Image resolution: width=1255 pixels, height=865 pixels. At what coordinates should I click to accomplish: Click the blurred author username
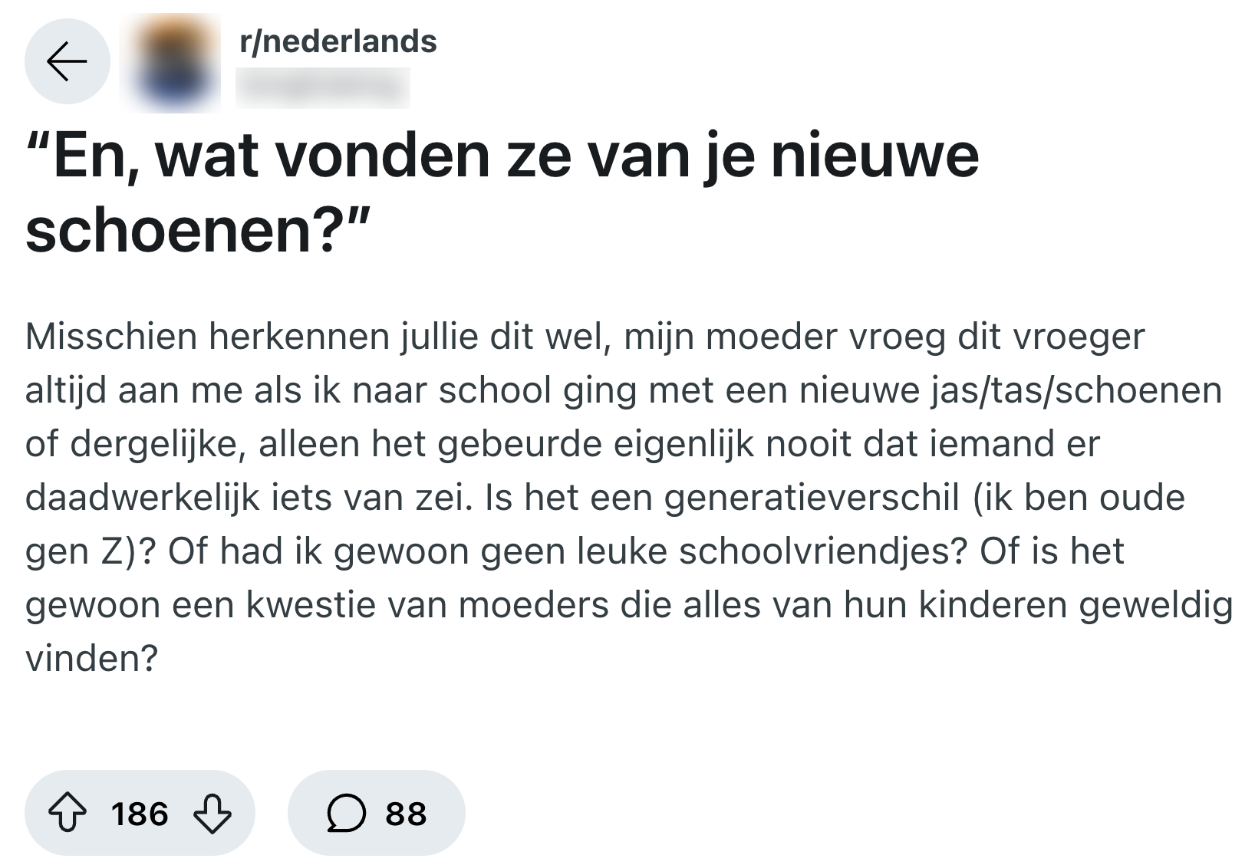(322, 87)
